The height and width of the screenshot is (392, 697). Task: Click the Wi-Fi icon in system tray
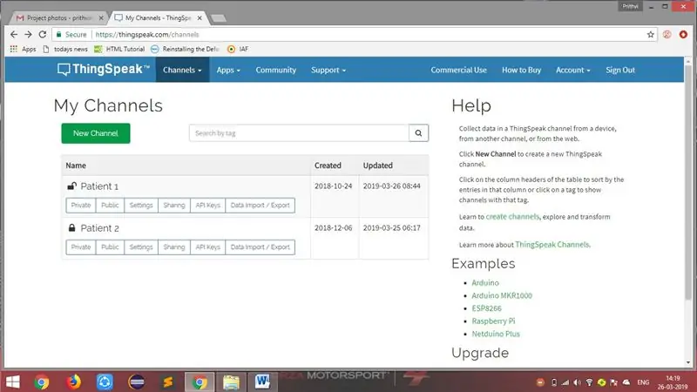[x=589, y=382]
